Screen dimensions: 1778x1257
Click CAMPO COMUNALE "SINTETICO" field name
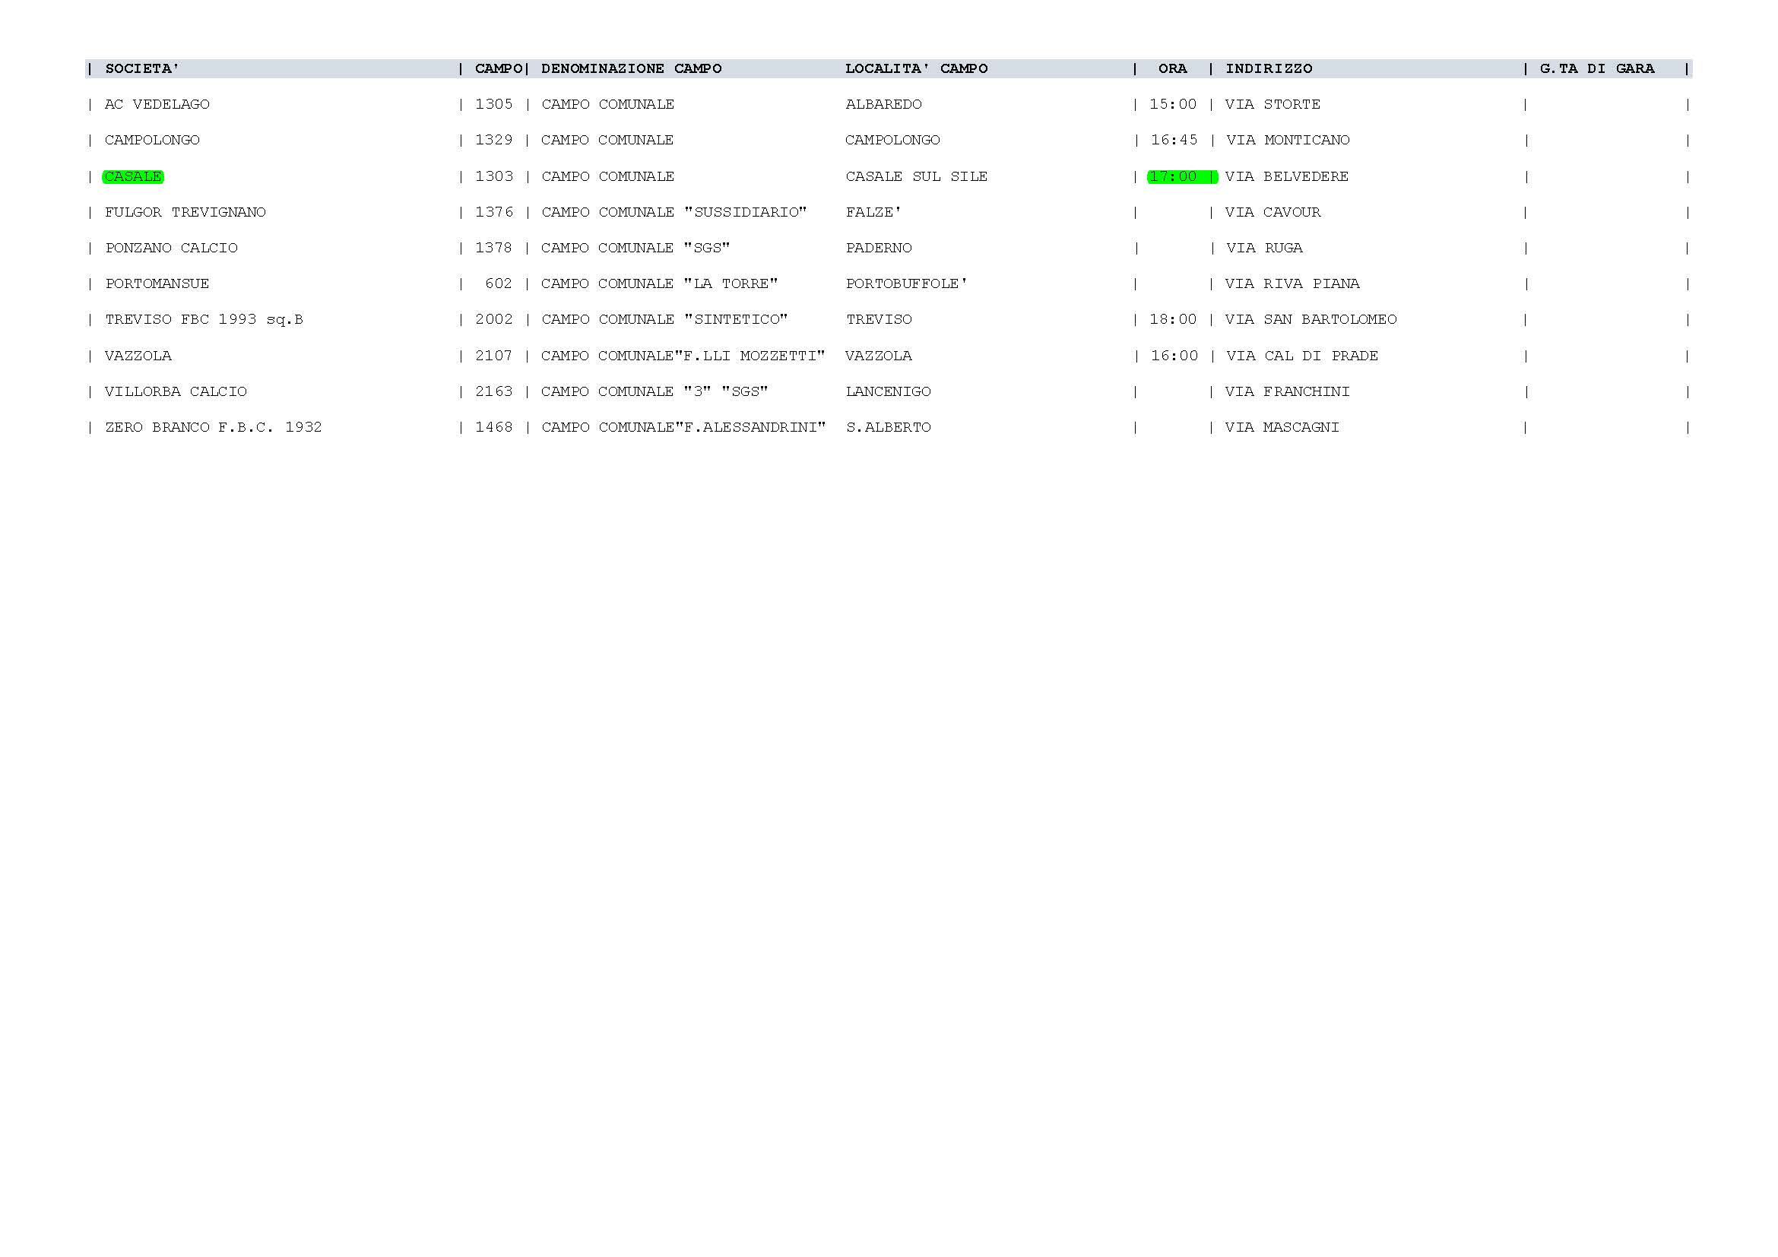(664, 320)
